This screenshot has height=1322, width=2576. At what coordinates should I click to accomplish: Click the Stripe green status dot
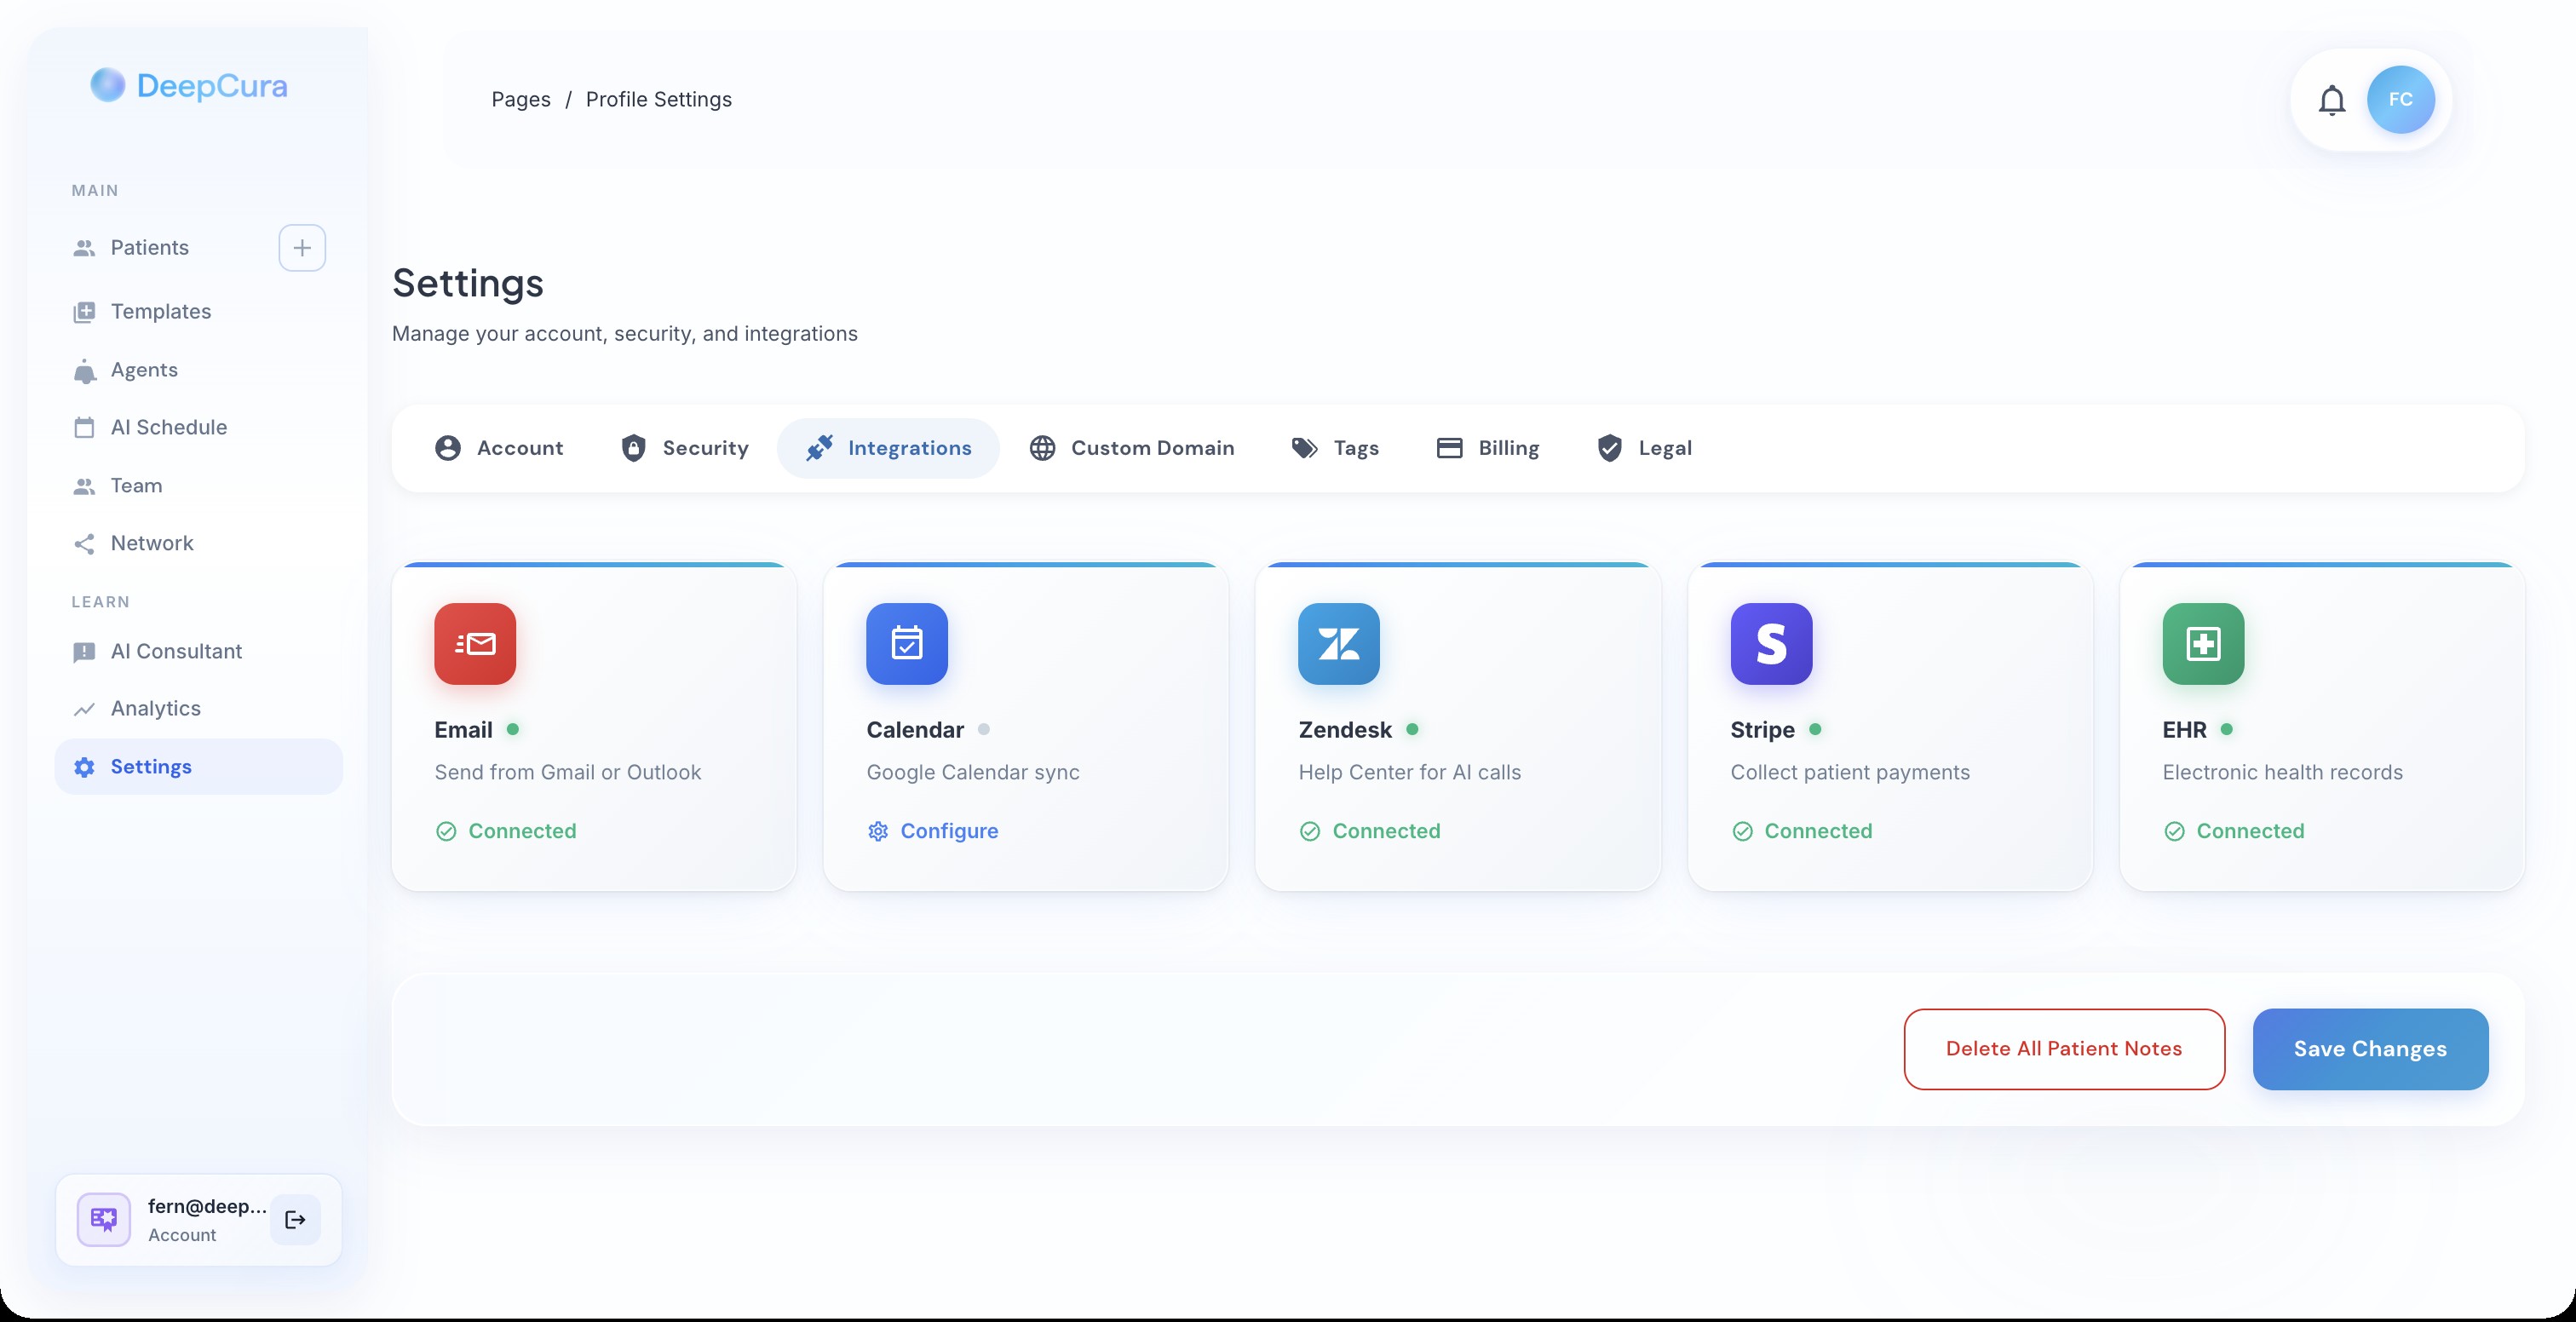(x=1815, y=730)
